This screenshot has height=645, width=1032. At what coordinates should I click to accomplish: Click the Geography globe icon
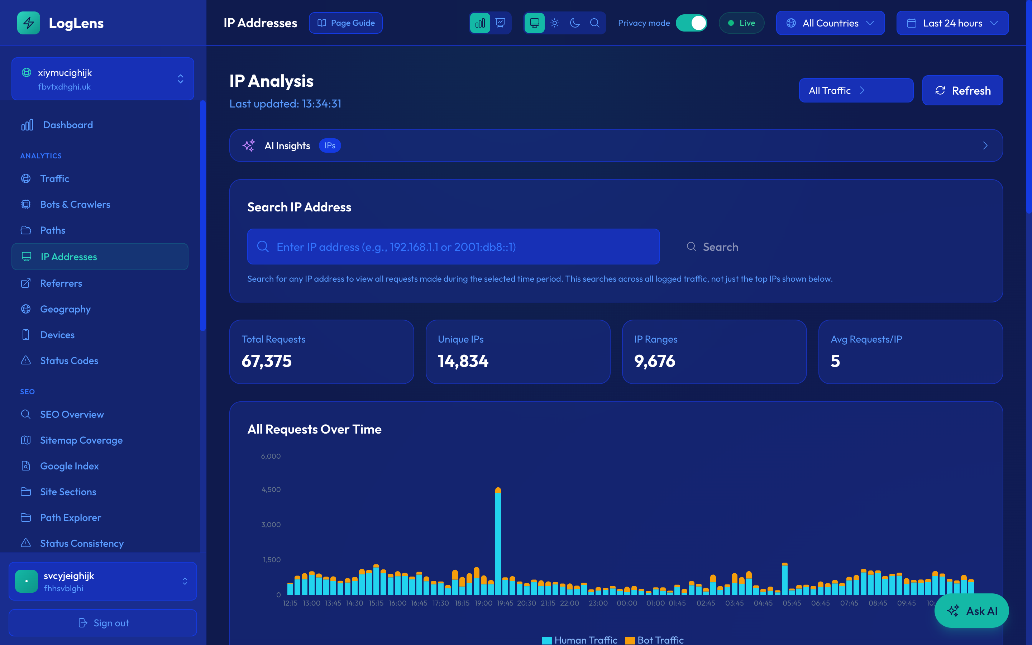26,309
